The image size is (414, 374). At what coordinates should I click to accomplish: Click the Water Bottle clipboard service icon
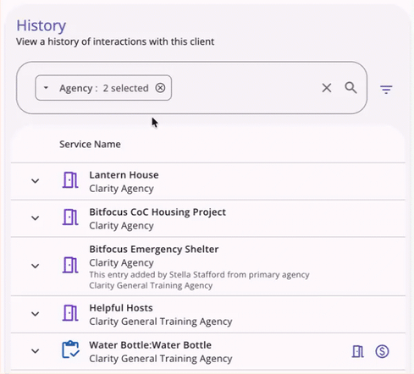click(x=70, y=349)
